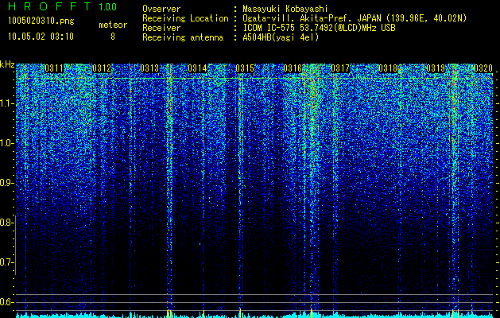This screenshot has width=500, height=318.
Task: Click the 0312 time marker
Action: pos(102,68)
